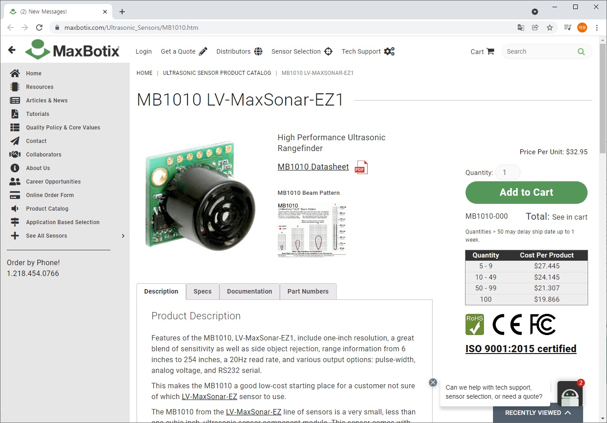This screenshot has width=607, height=423.
Task: Click the ISO 9001:2015 certified link
Action: click(521, 349)
